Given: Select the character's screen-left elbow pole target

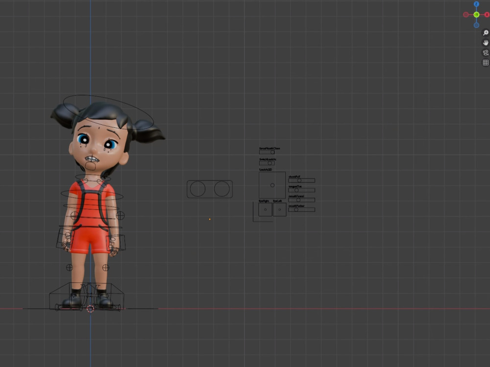Looking at the screenshot, I should 74,215.
